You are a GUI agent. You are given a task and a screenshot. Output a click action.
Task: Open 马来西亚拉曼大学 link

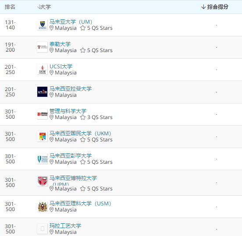(71, 89)
